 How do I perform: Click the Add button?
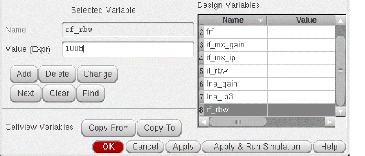pyautogui.click(x=24, y=74)
